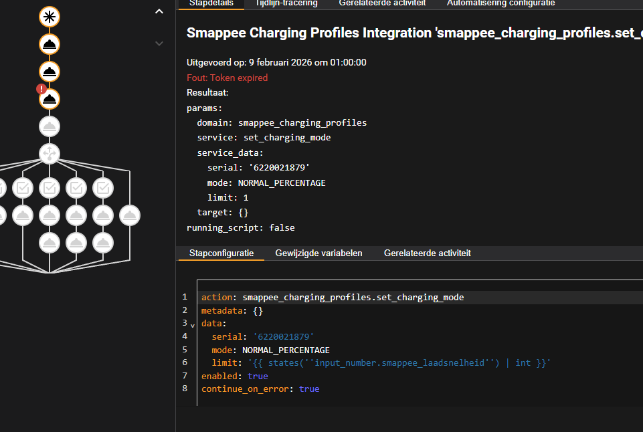643x432 pixels.
Task: Go to previous step with the up chevron
Action: point(159,11)
